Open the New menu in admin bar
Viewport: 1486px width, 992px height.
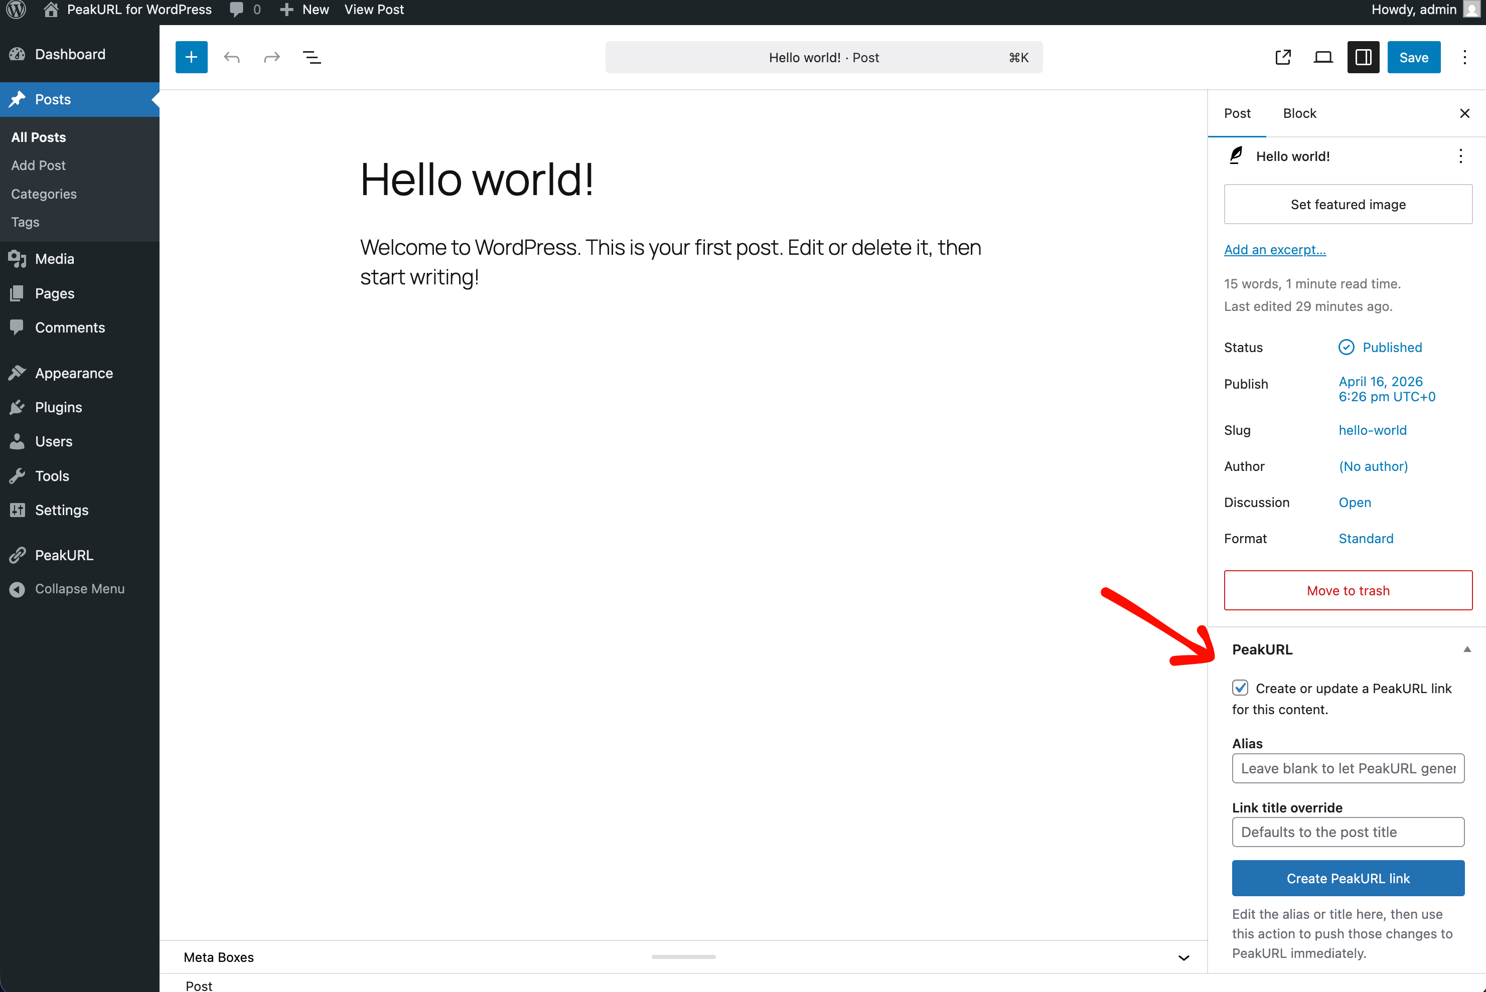(304, 10)
